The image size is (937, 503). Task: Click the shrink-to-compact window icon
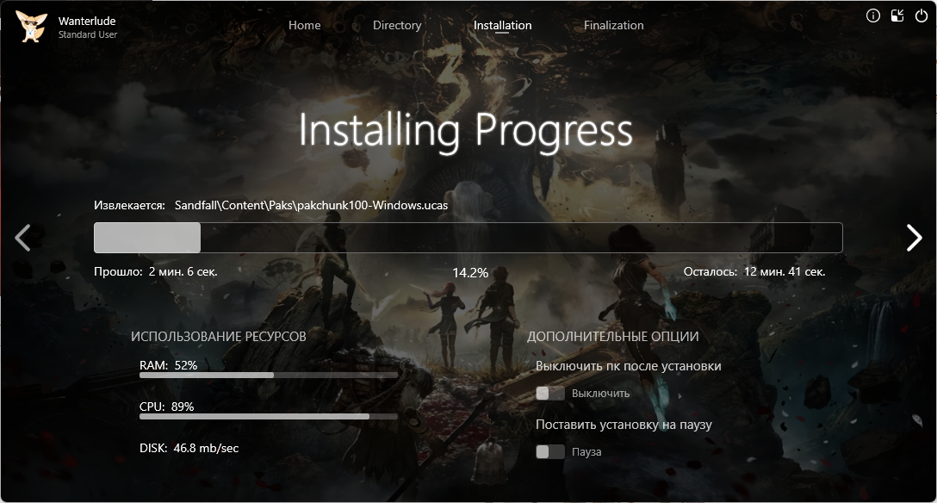[x=897, y=16]
